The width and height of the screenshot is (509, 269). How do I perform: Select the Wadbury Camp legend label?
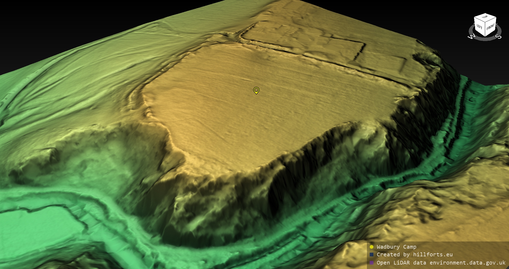[x=396, y=247]
